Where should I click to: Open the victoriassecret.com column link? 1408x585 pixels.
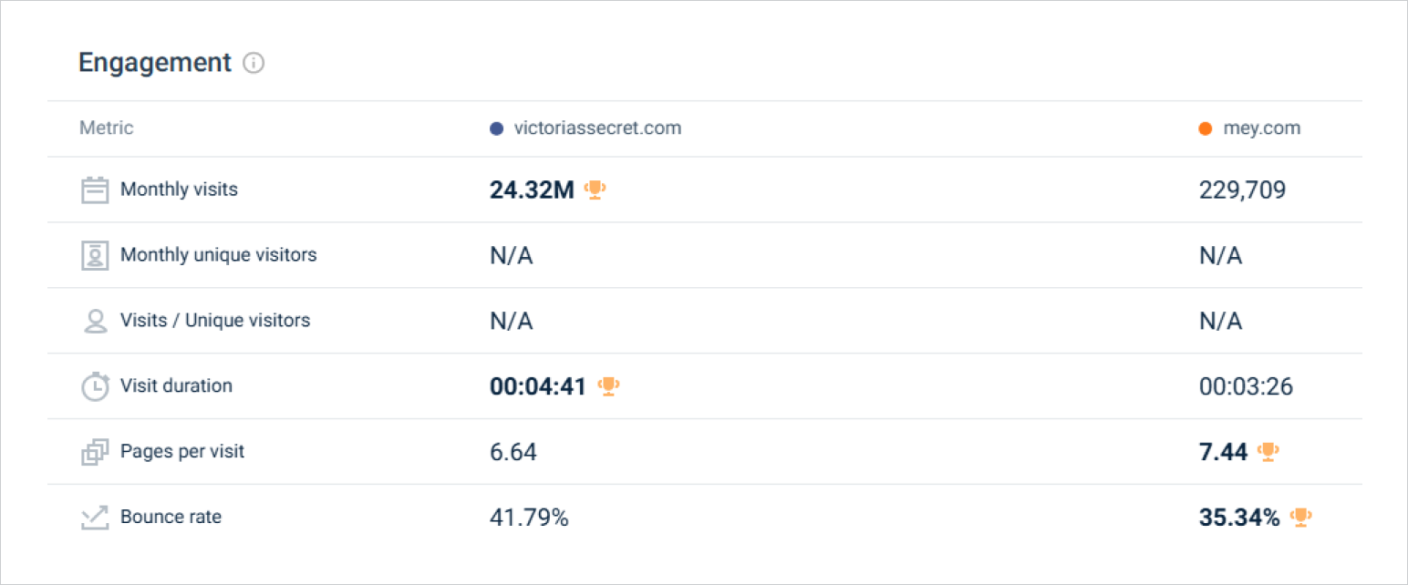pyautogui.click(x=597, y=128)
